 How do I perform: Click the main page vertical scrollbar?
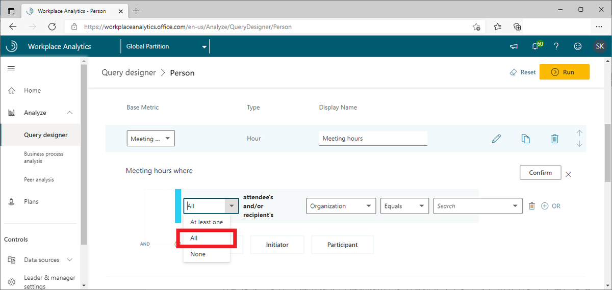click(607, 153)
